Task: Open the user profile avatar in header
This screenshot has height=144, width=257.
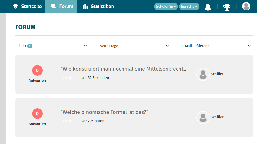Action: (x=246, y=6)
